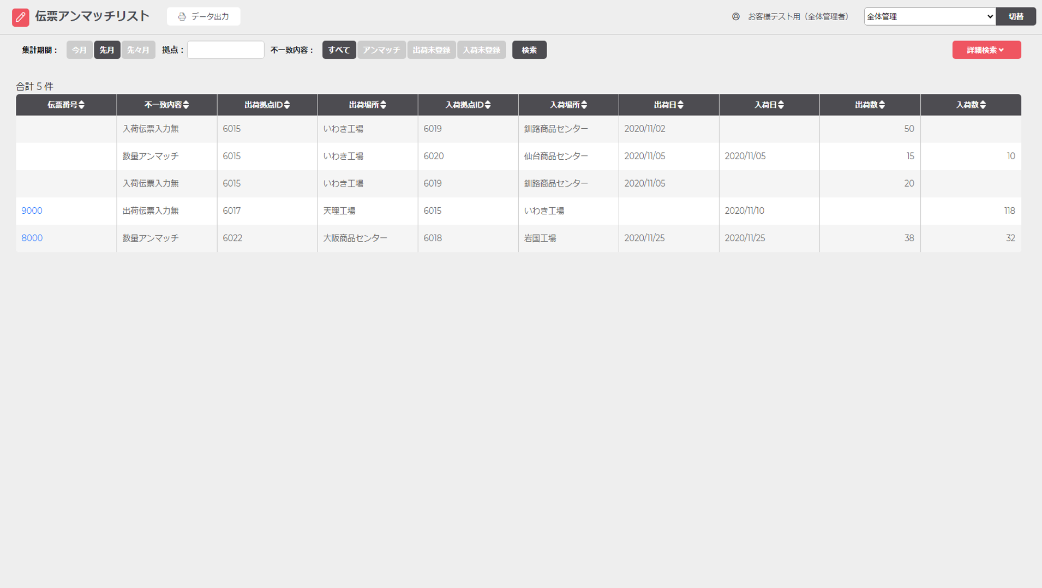Open the 全体管理 dropdown
1042x588 pixels.
click(x=929, y=16)
